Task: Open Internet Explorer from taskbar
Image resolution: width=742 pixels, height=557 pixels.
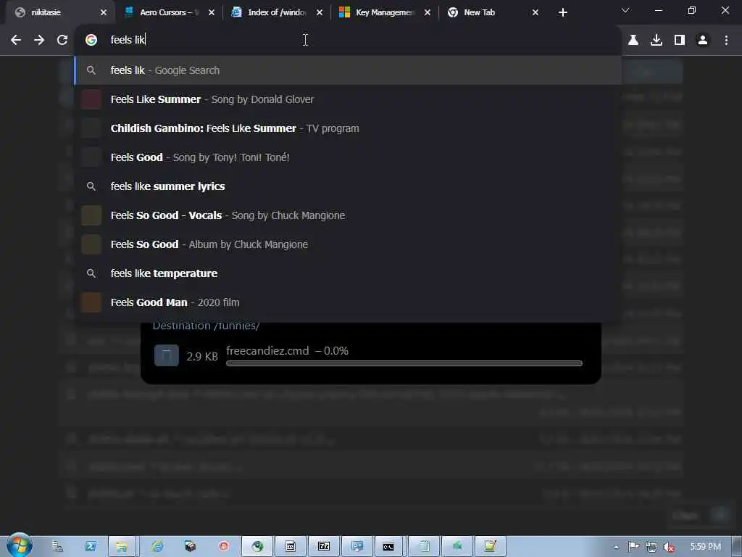Action: coord(157,547)
